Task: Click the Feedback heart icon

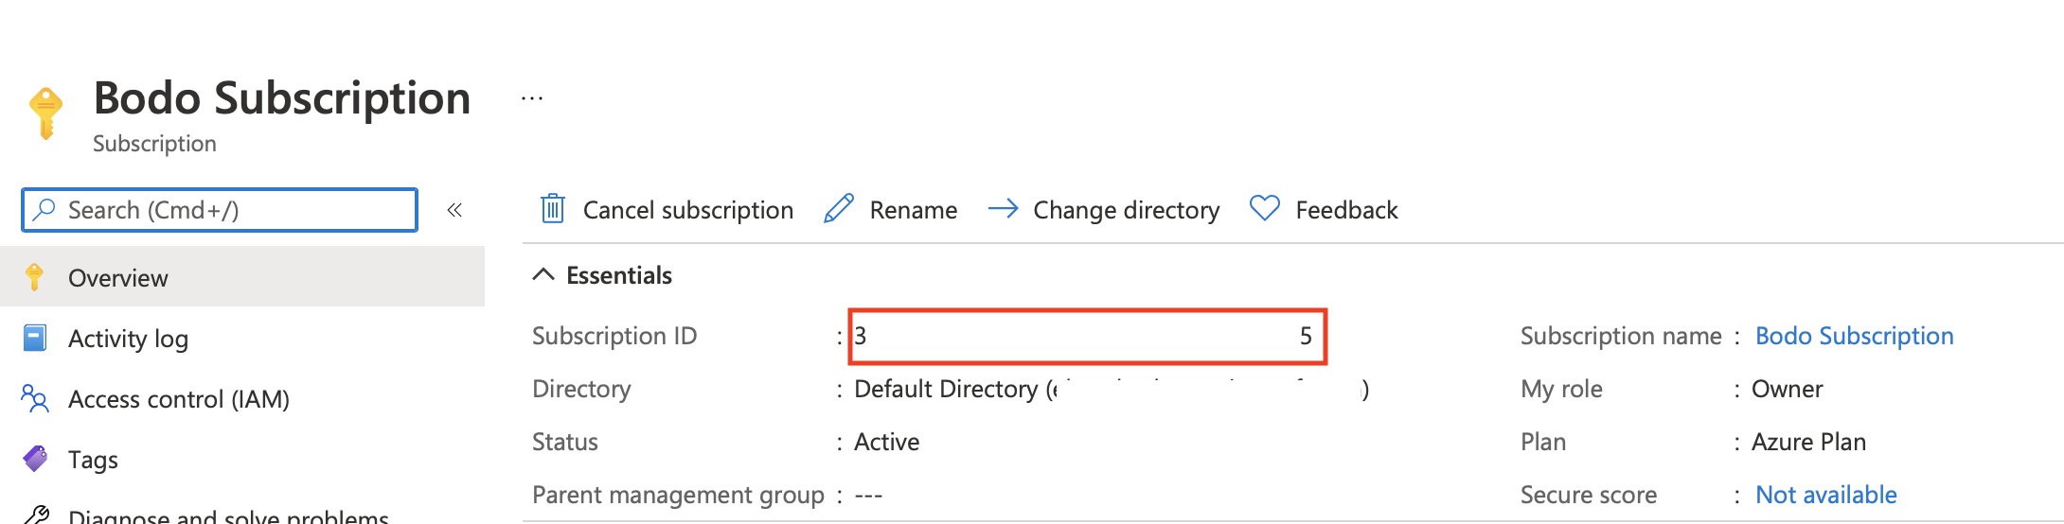Action: 1265,208
